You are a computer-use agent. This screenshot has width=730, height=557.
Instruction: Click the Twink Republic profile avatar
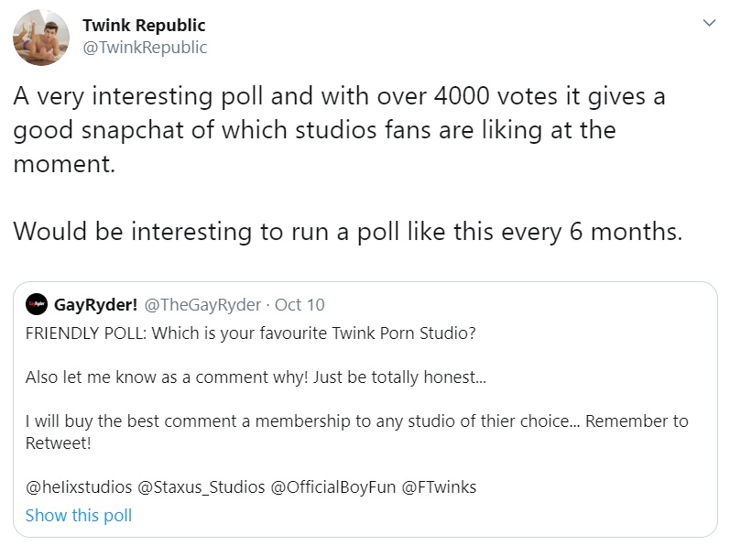[40, 37]
